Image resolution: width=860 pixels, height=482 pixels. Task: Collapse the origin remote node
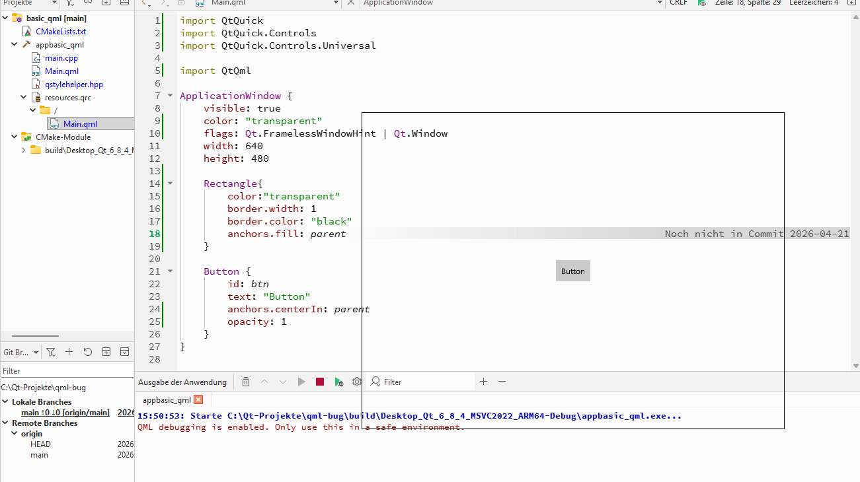click(x=15, y=434)
